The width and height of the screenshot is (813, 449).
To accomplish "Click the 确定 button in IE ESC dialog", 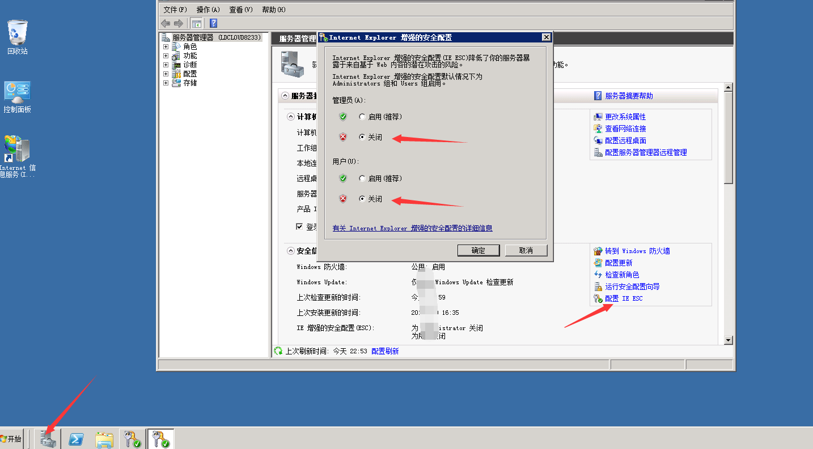I will [479, 250].
